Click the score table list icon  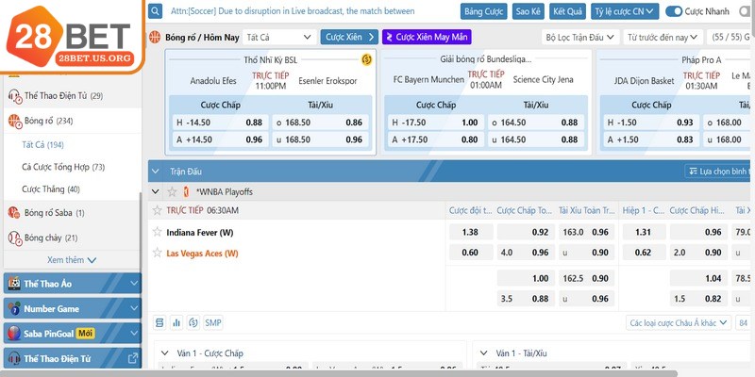(159, 322)
